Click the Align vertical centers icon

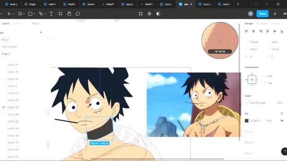coord(275,31)
